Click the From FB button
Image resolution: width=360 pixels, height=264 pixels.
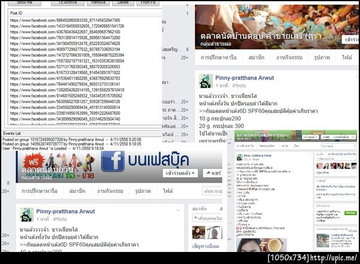click(148, 3)
